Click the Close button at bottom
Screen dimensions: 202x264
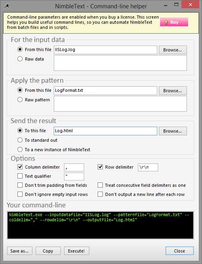click(x=179, y=251)
